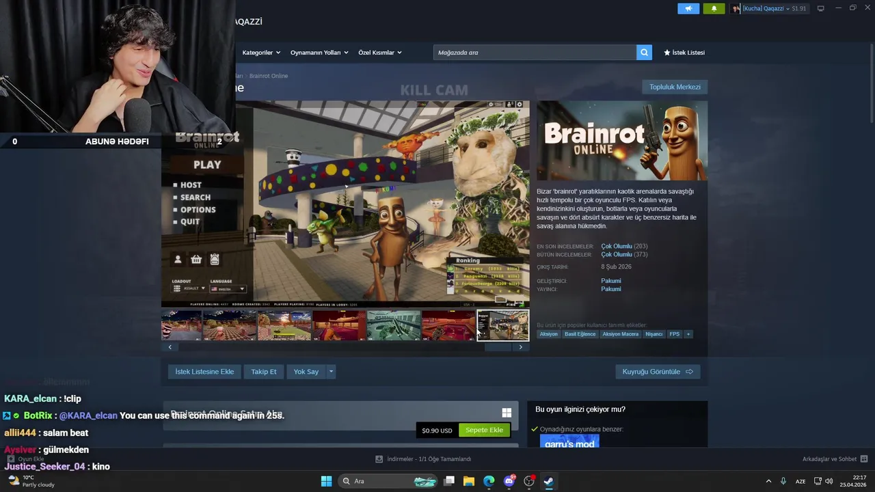The height and width of the screenshot is (492, 875).
Task: Go to previous screenshot with left arrow
Action: [x=170, y=347]
